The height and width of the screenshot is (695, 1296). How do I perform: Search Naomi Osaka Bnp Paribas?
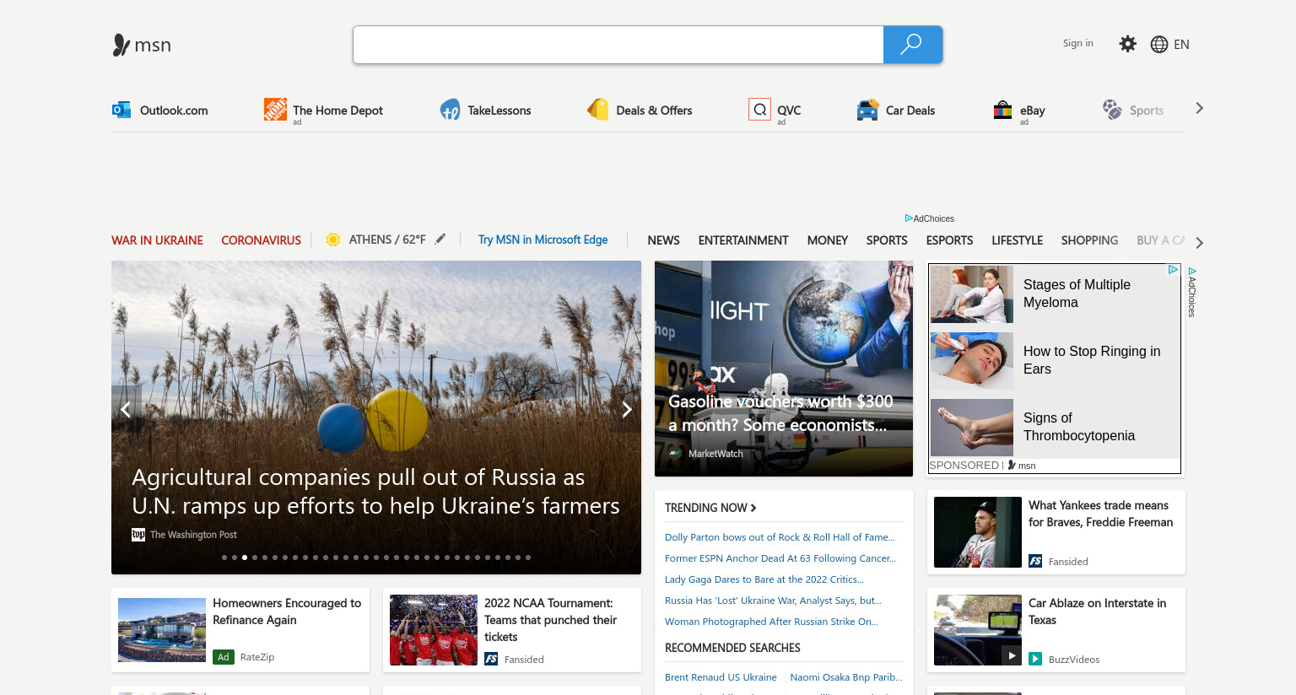pyautogui.click(x=846, y=677)
